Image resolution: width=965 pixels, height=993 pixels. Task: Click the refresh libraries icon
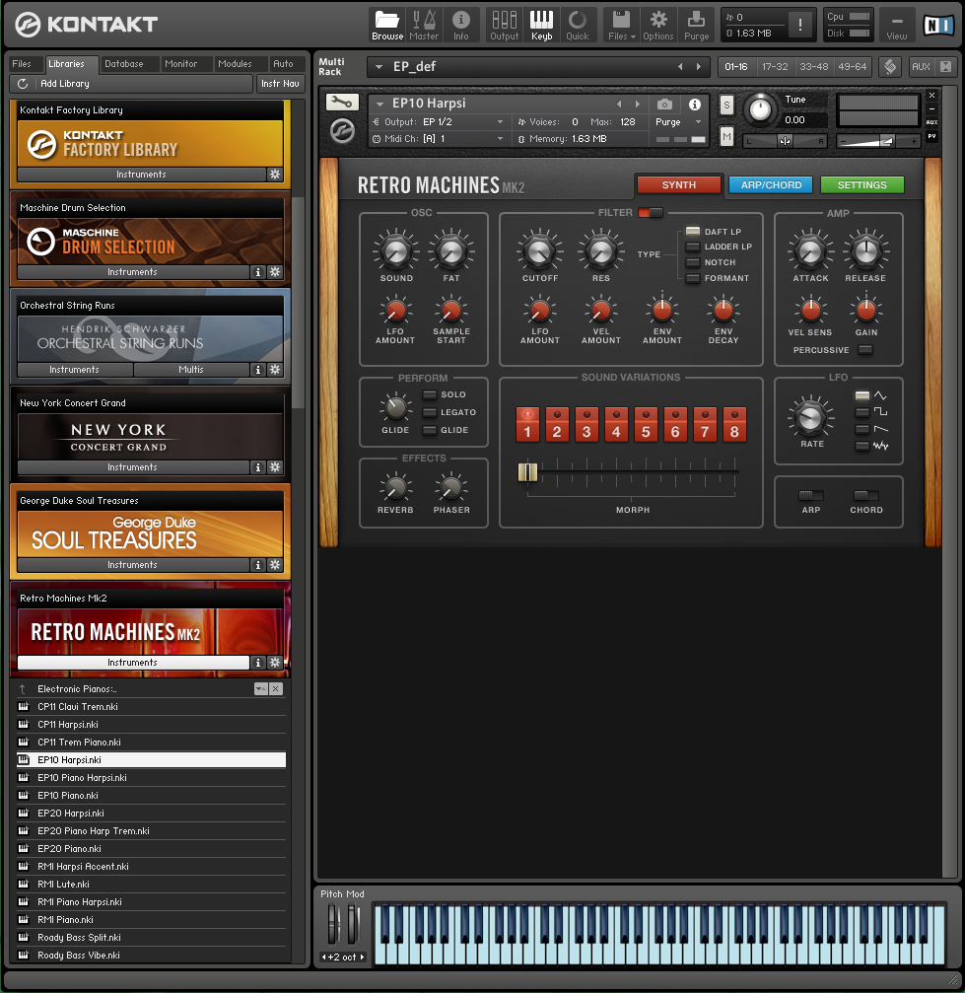point(23,84)
